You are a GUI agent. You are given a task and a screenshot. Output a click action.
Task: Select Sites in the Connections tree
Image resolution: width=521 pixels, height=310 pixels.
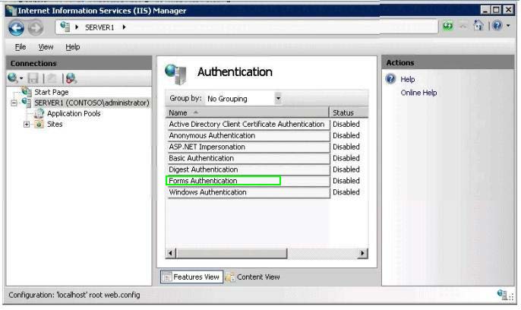pyautogui.click(x=55, y=125)
